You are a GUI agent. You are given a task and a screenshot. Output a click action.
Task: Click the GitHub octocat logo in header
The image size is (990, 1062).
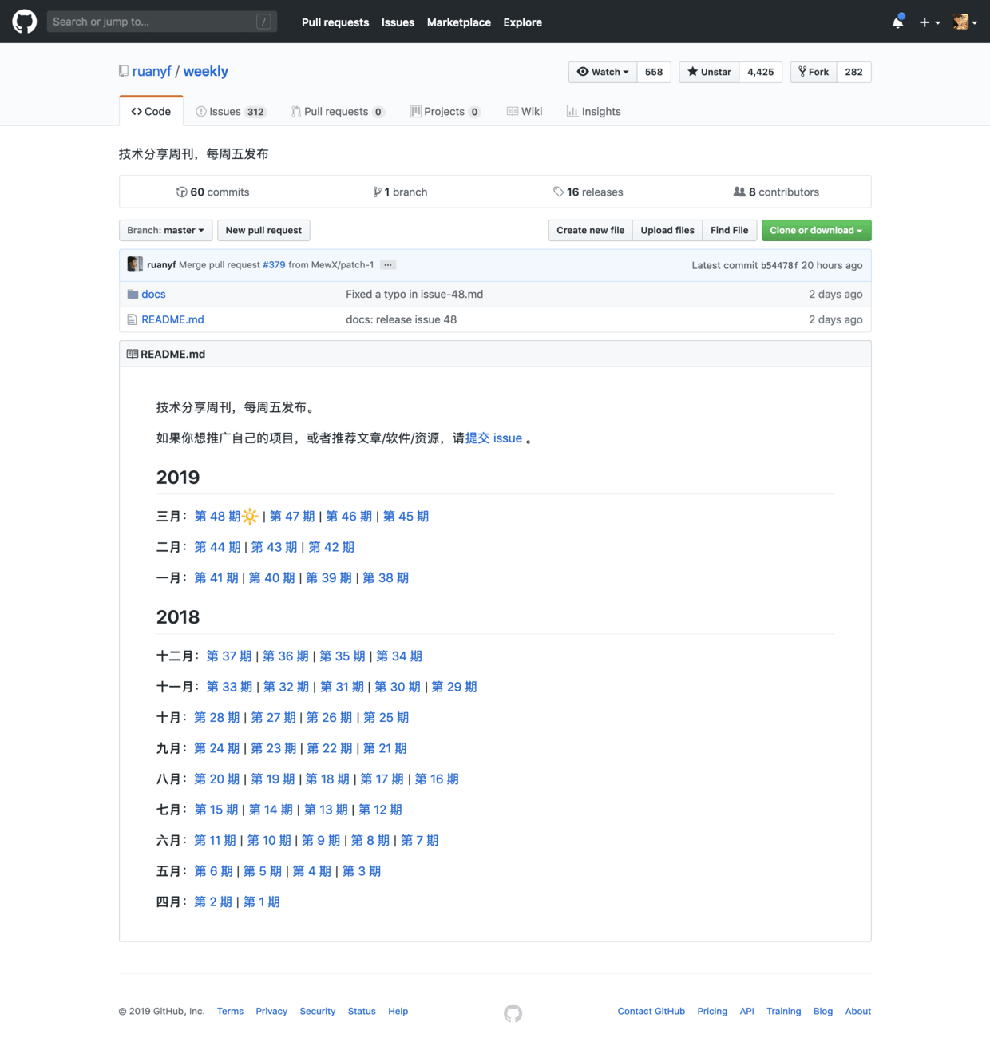[25, 22]
